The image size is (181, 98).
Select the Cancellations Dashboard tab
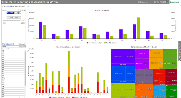click(x=14, y=7)
